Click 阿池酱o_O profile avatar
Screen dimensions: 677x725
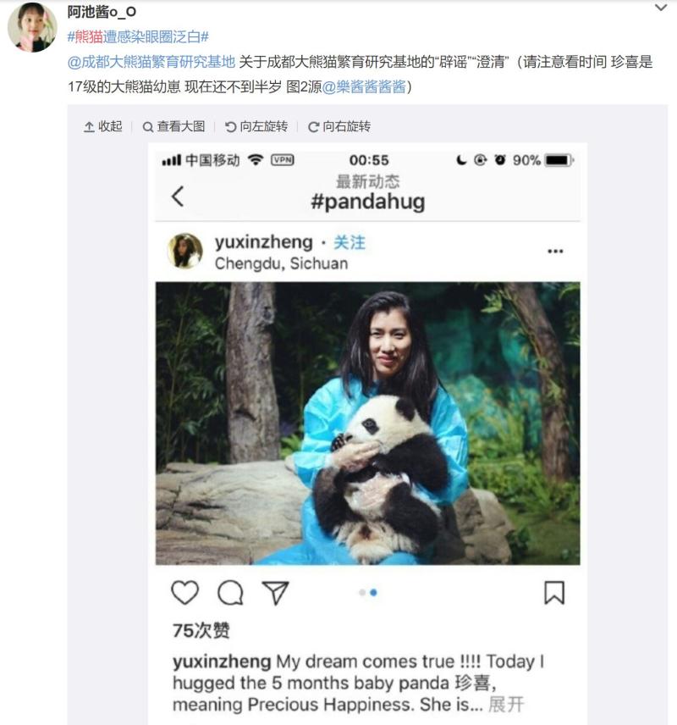click(32, 27)
